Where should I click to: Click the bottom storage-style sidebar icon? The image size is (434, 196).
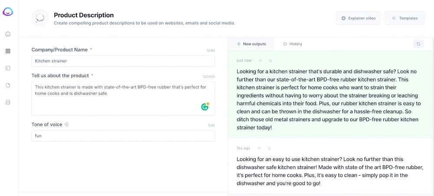(x=8, y=102)
